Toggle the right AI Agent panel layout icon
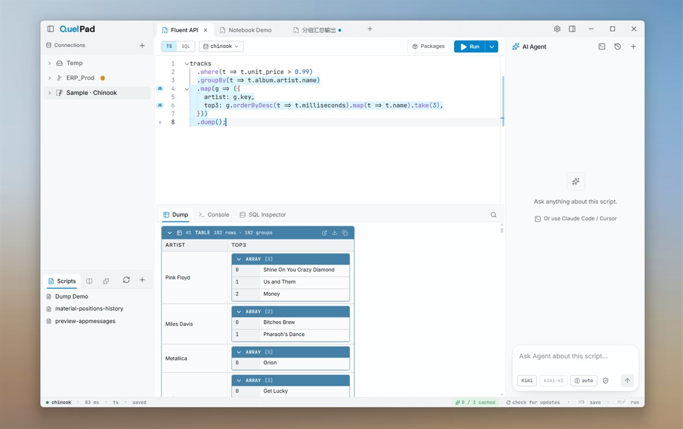The image size is (683, 429). tap(572, 29)
